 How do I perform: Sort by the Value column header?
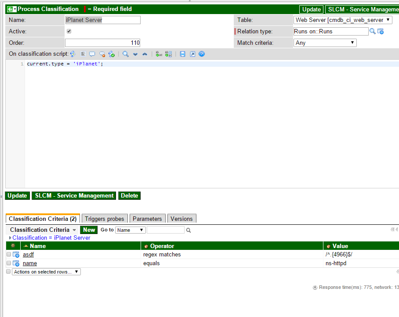point(340,246)
